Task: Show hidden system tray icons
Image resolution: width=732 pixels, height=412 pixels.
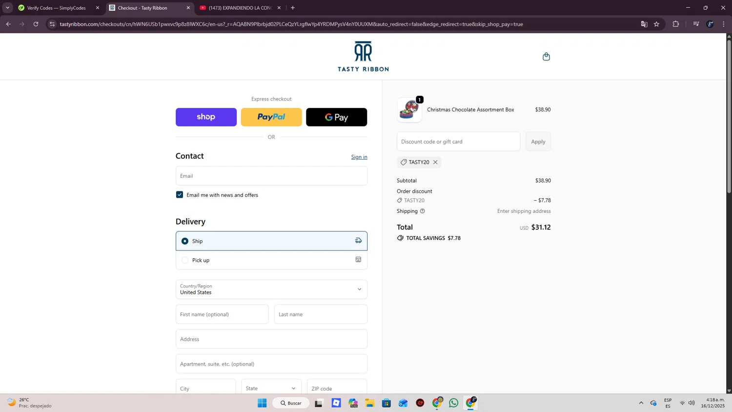Action: pyautogui.click(x=641, y=403)
